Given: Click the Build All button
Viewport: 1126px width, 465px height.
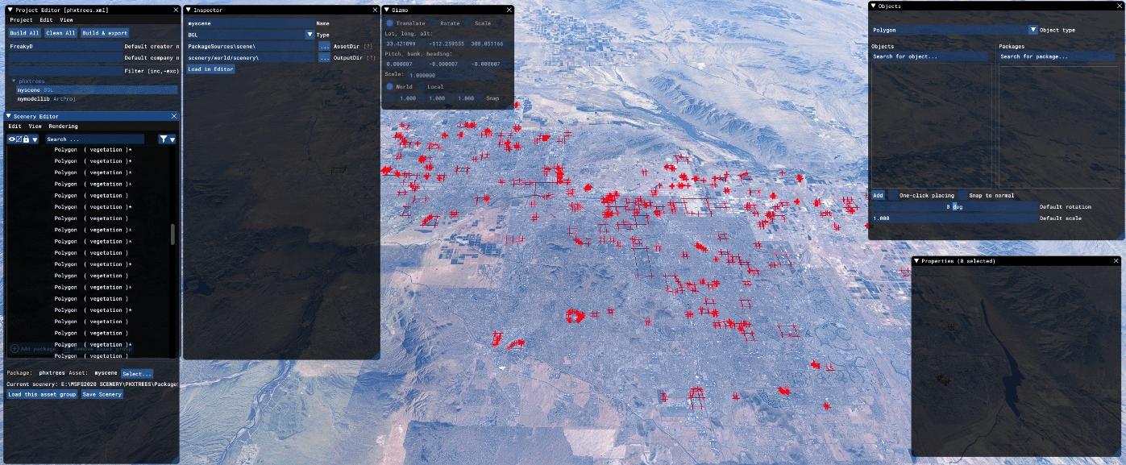Looking at the screenshot, I should [24, 33].
